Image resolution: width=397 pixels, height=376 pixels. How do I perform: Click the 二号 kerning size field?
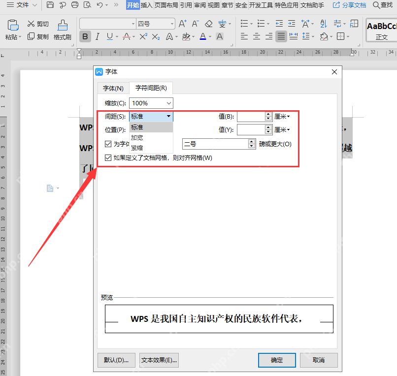(x=215, y=144)
